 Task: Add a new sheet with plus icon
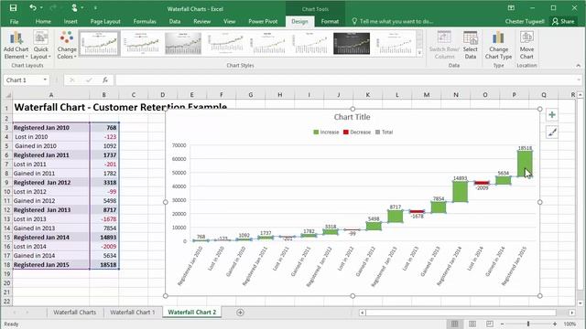pyautogui.click(x=240, y=313)
